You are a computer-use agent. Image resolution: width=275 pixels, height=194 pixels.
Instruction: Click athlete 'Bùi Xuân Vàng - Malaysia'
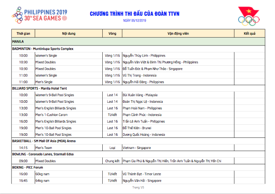pos(140,95)
